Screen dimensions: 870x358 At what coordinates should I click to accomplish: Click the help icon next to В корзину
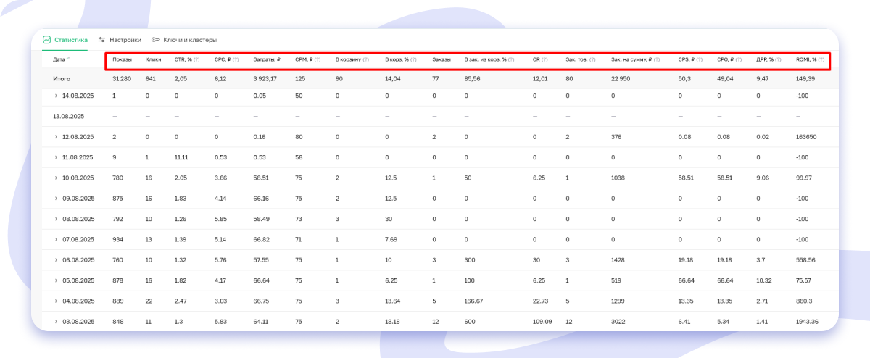click(x=366, y=59)
